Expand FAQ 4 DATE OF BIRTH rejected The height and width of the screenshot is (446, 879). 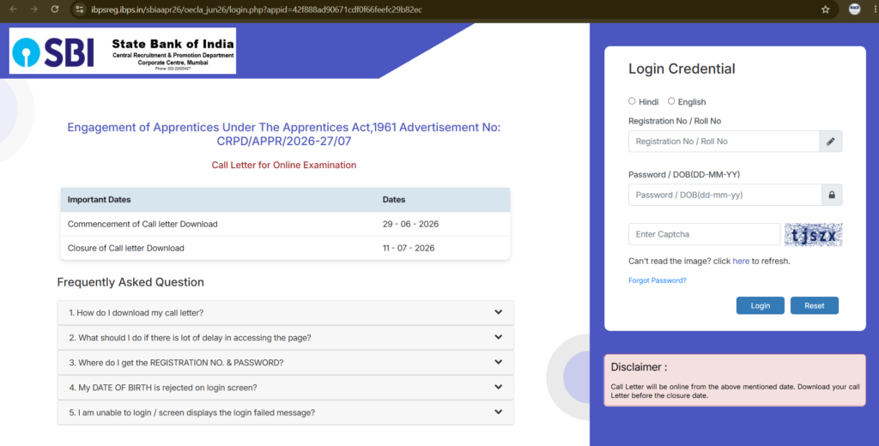click(285, 387)
